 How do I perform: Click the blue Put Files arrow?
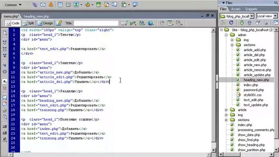coord(250,23)
